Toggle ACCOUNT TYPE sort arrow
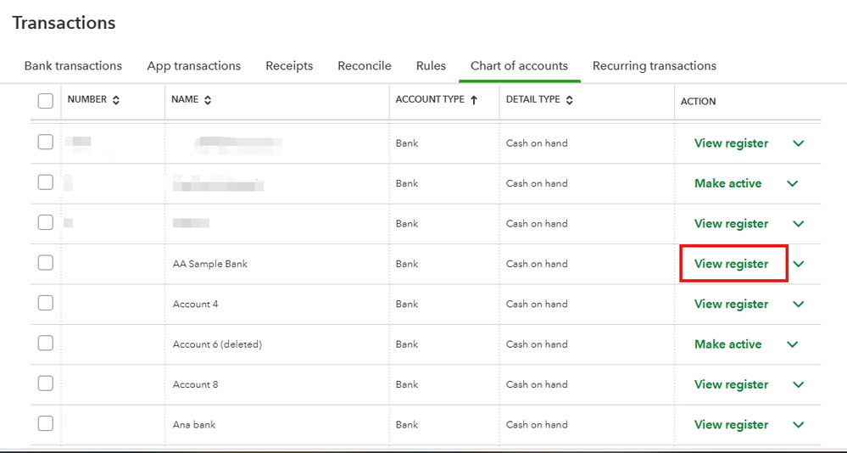 pos(474,100)
